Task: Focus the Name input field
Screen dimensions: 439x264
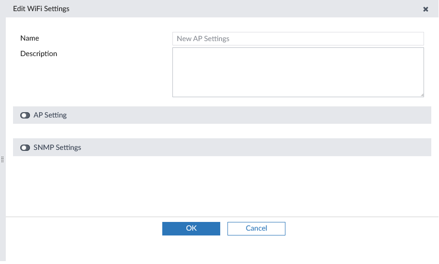Action: click(297, 39)
